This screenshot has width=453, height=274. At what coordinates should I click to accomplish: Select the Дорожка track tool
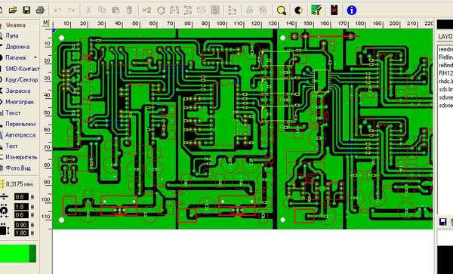click(19, 47)
